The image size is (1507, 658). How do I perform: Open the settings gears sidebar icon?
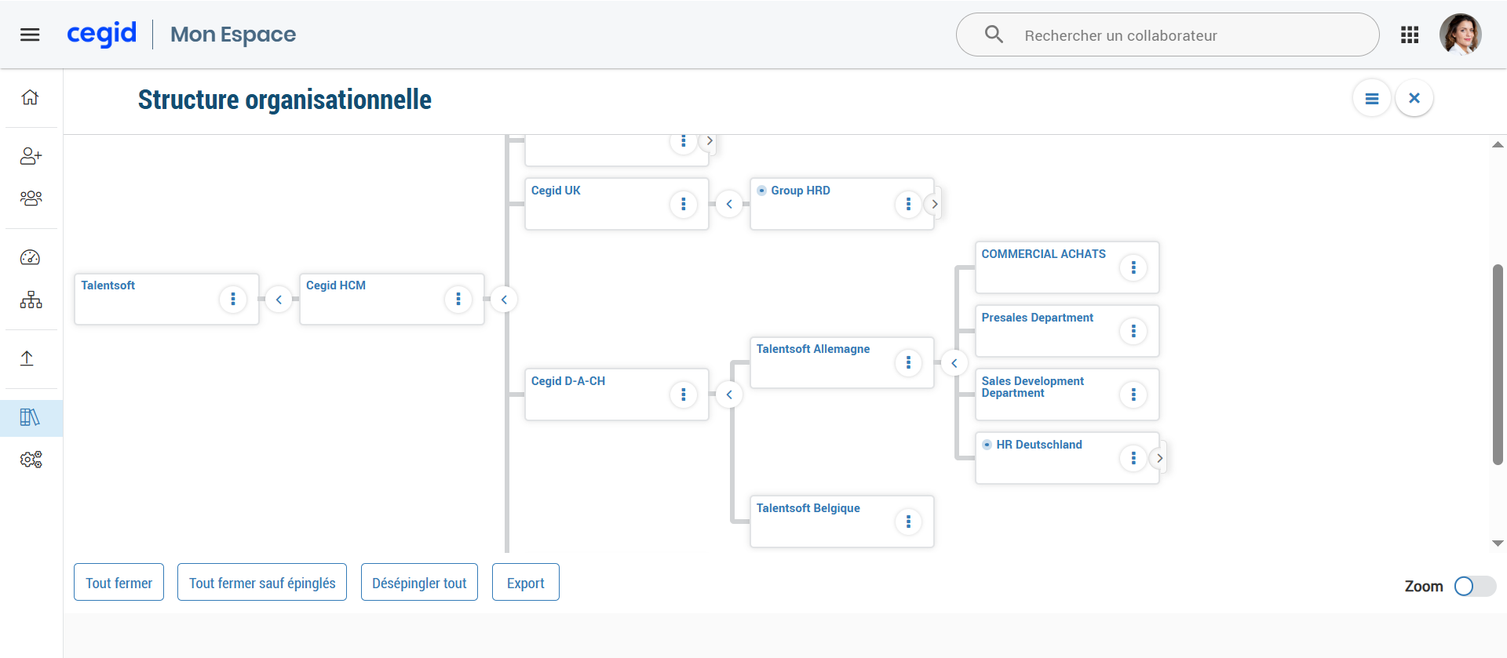coord(31,459)
